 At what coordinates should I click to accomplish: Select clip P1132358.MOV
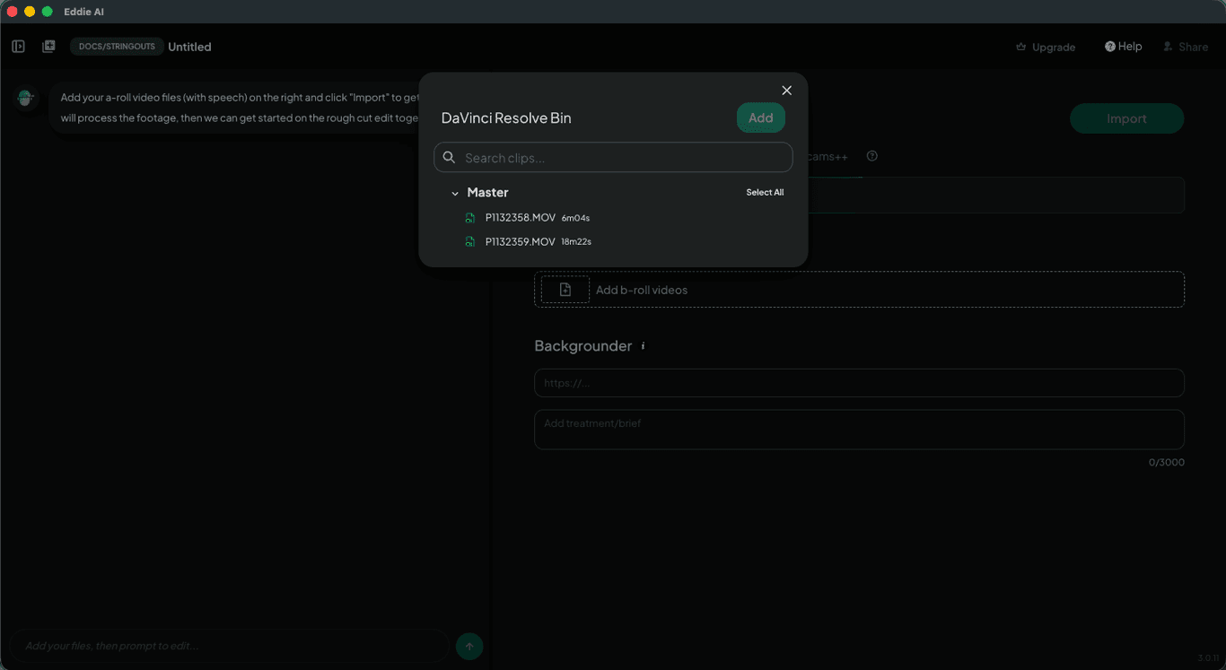pyautogui.click(x=521, y=218)
